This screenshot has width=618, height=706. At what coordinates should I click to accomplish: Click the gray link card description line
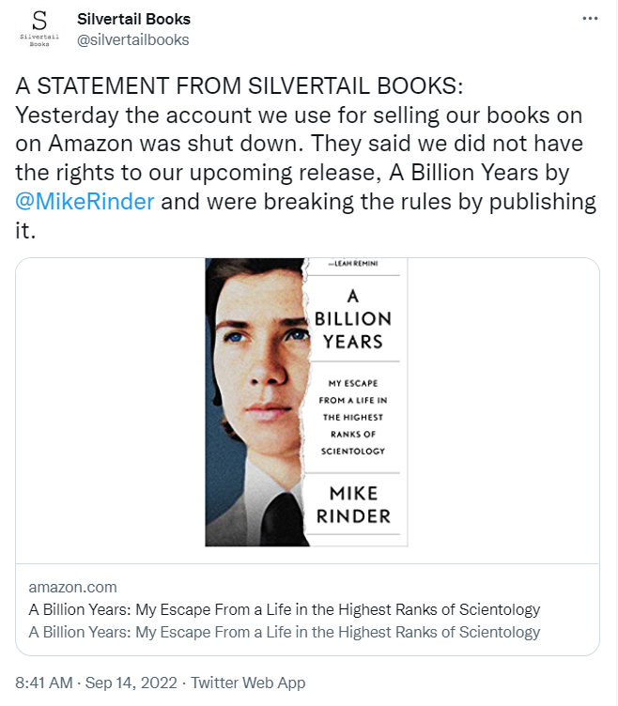(x=285, y=632)
